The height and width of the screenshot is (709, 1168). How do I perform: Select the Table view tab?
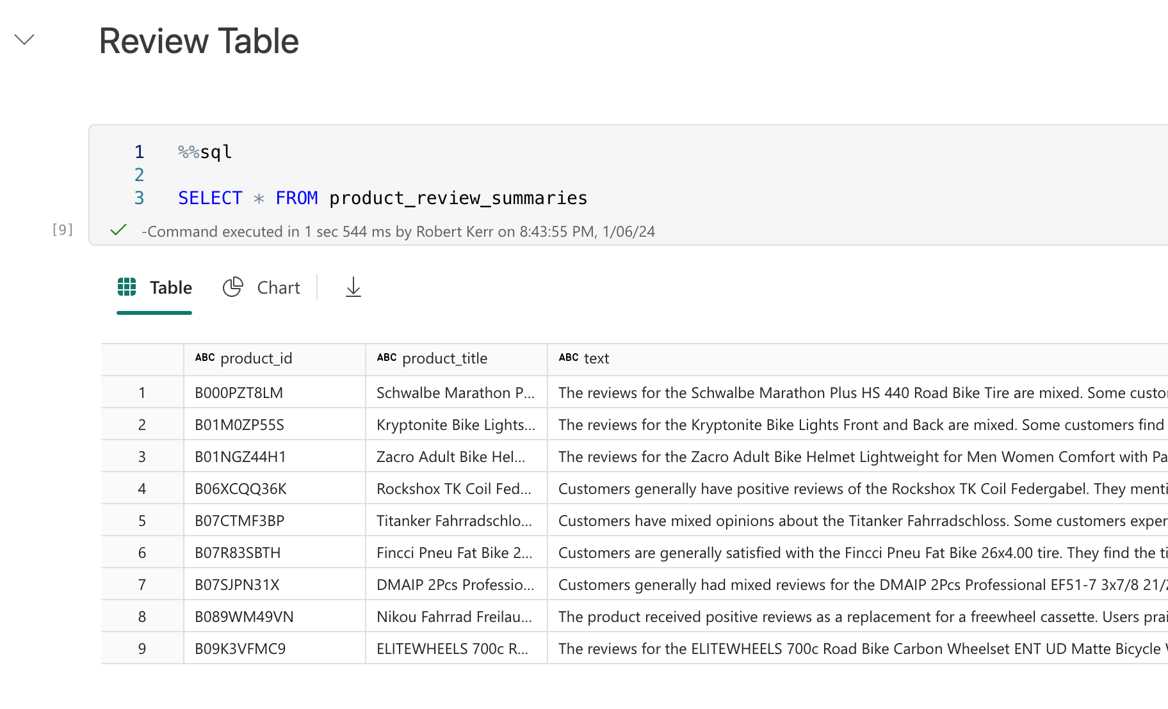click(x=155, y=288)
